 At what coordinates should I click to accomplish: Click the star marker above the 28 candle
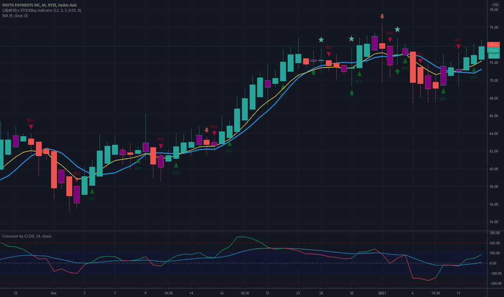tap(321, 40)
